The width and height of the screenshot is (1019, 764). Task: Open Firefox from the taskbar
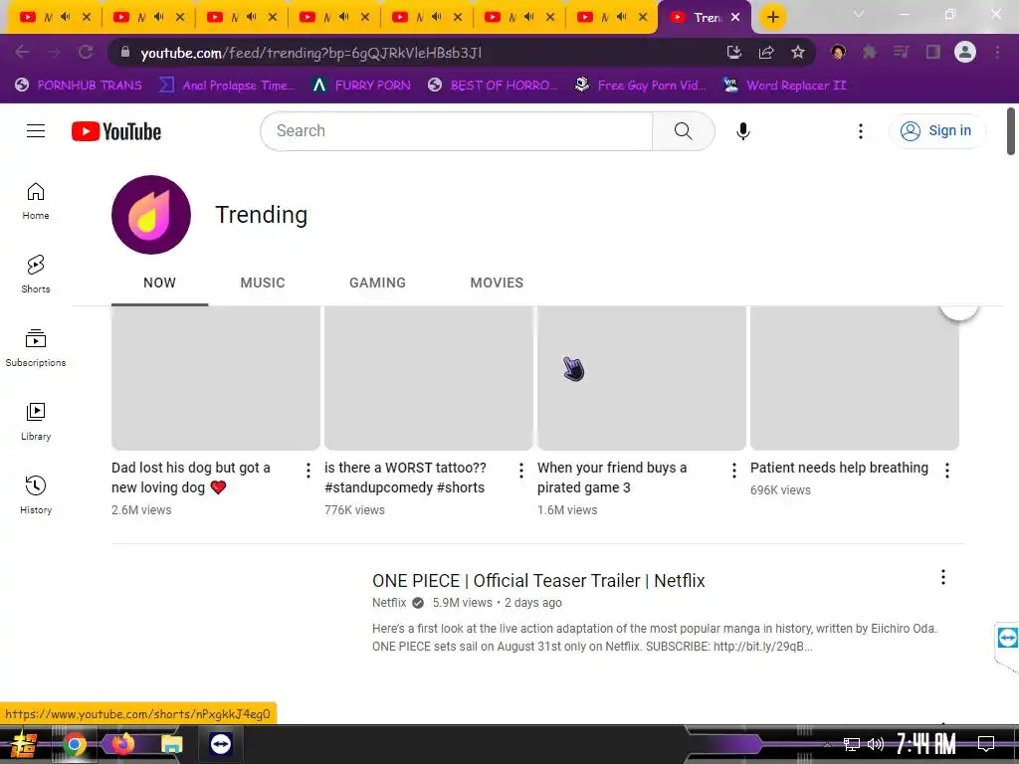pyautogui.click(x=122, y=744)
